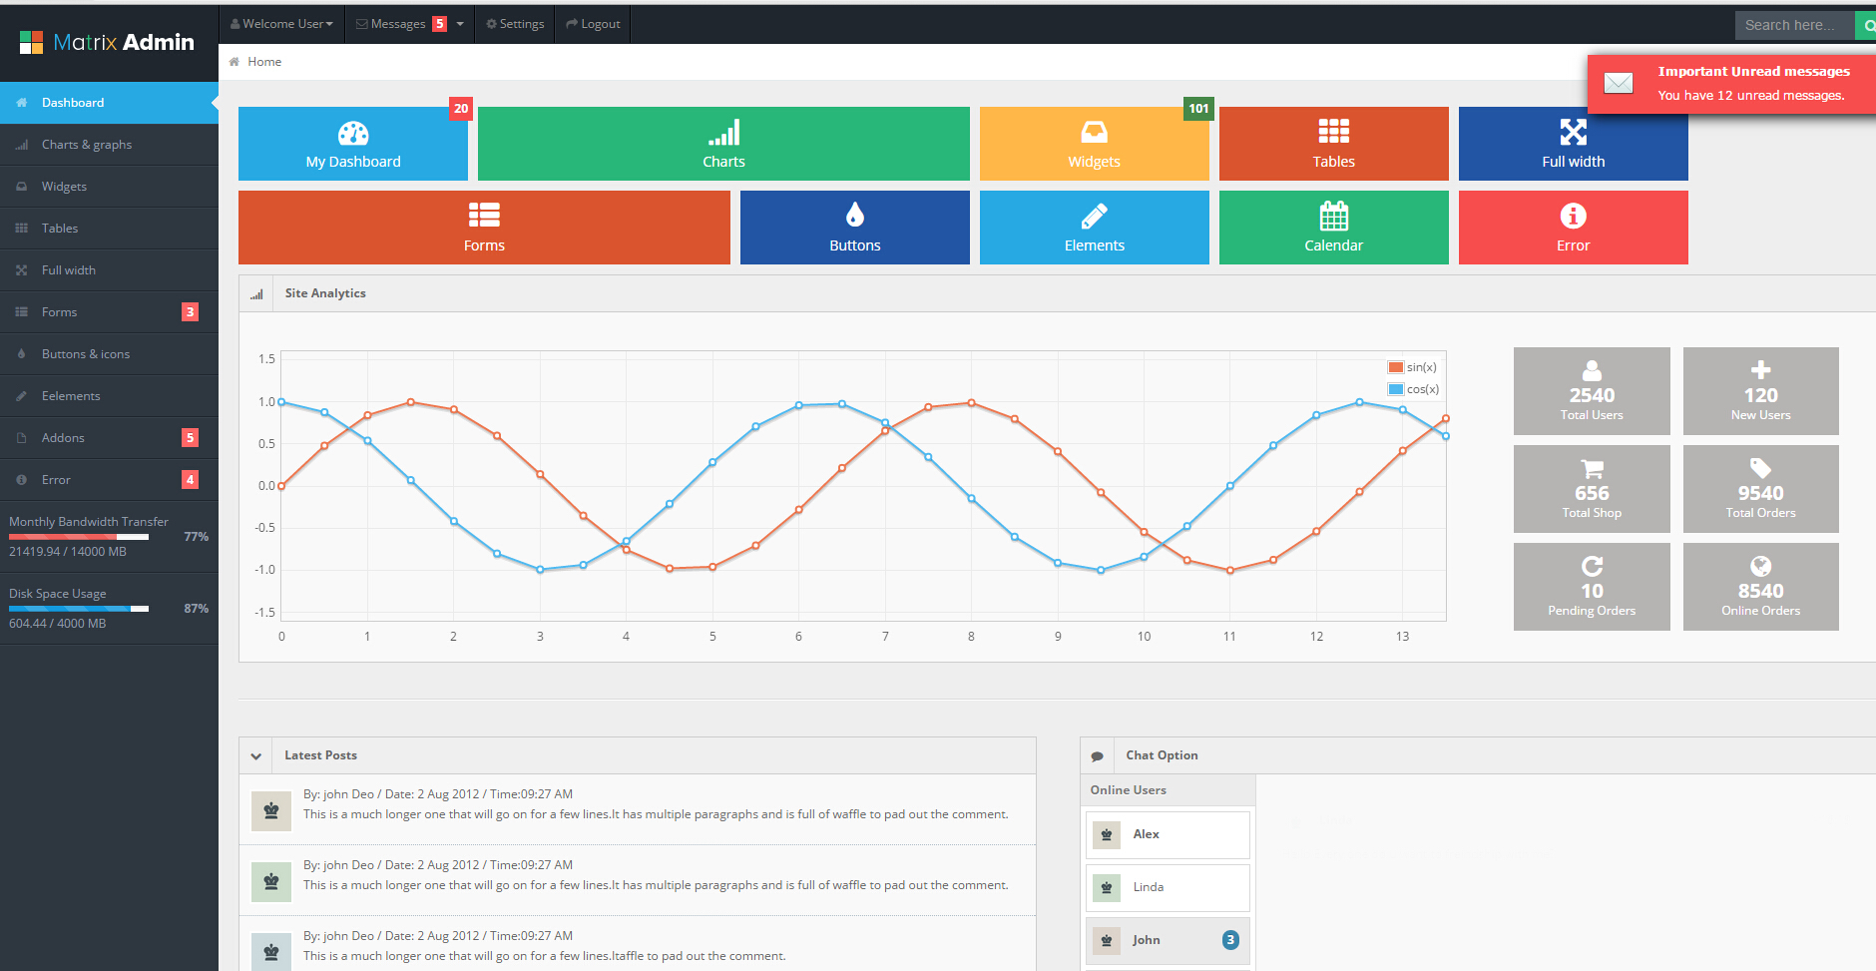Open the Buttons droplet tile
1876x971 pixels.
855,228
